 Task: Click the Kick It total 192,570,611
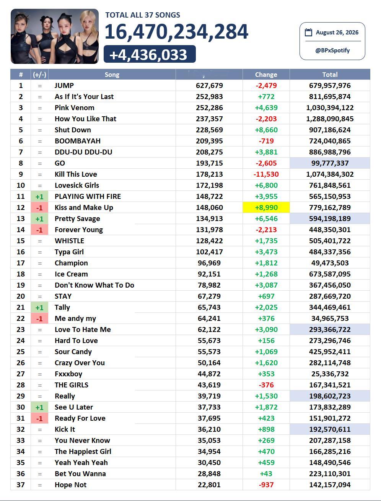coord(330,429)
